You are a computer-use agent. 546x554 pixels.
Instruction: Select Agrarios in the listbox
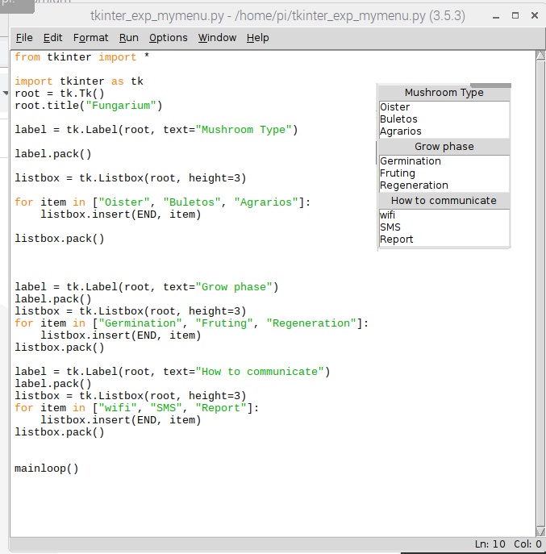(x=444, y=131)
